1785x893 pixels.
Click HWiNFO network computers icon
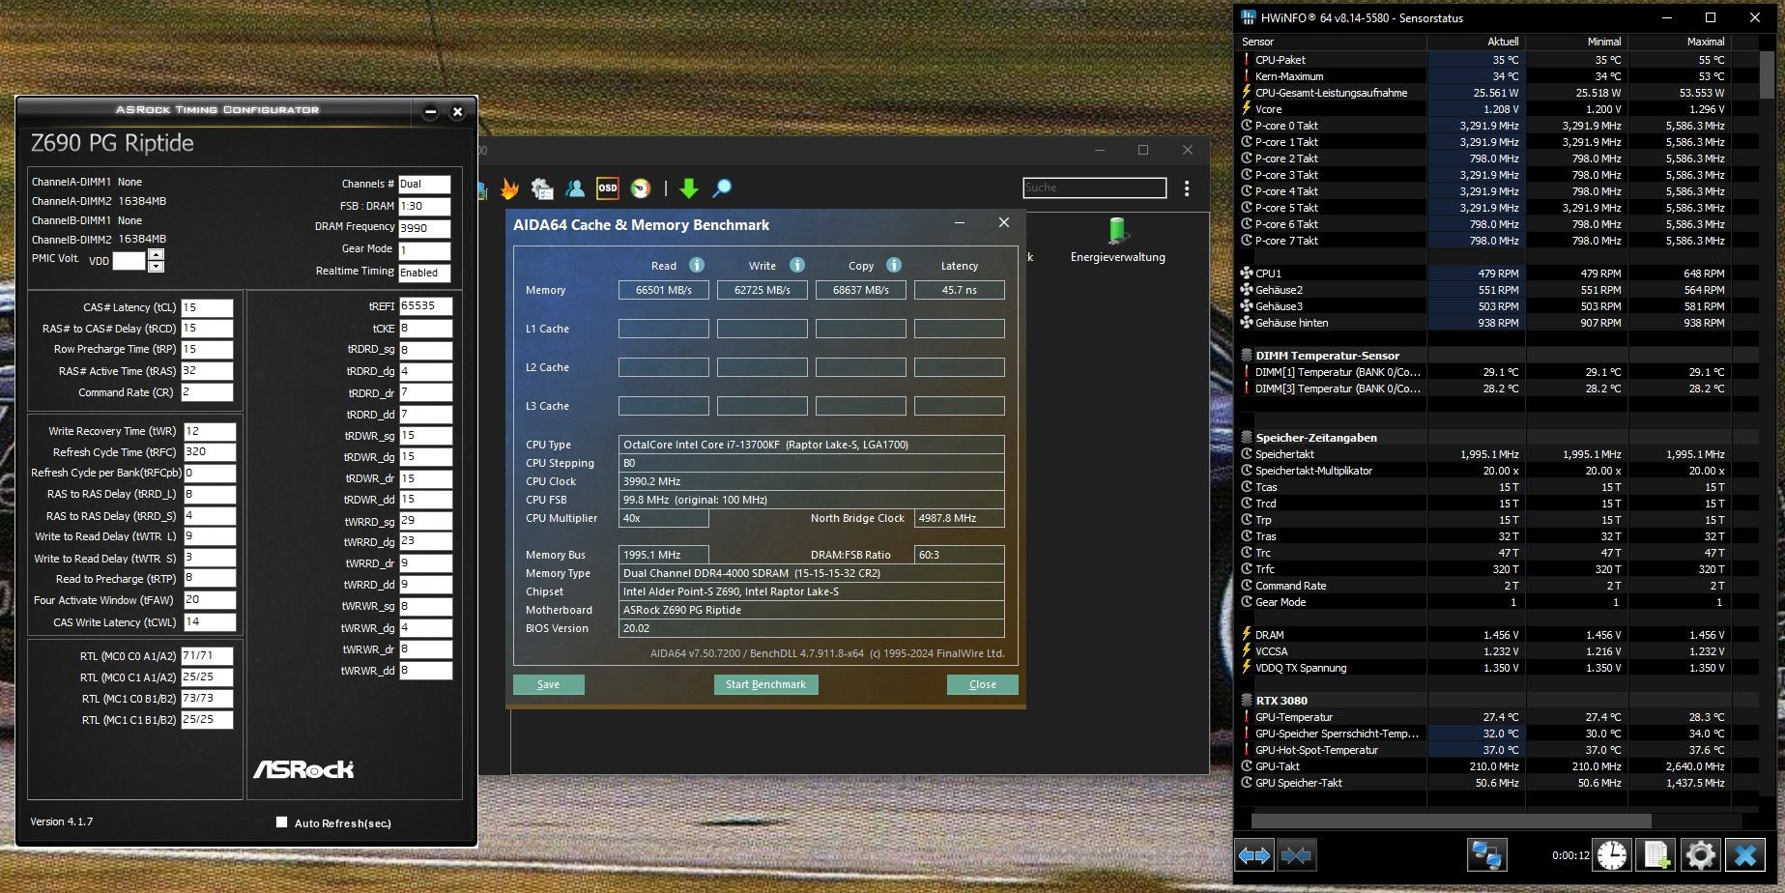pos(1486,855)
